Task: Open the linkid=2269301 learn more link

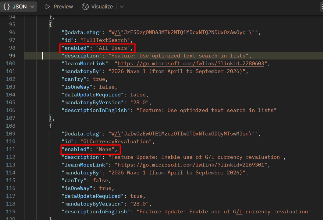Action: click(191, 165)
